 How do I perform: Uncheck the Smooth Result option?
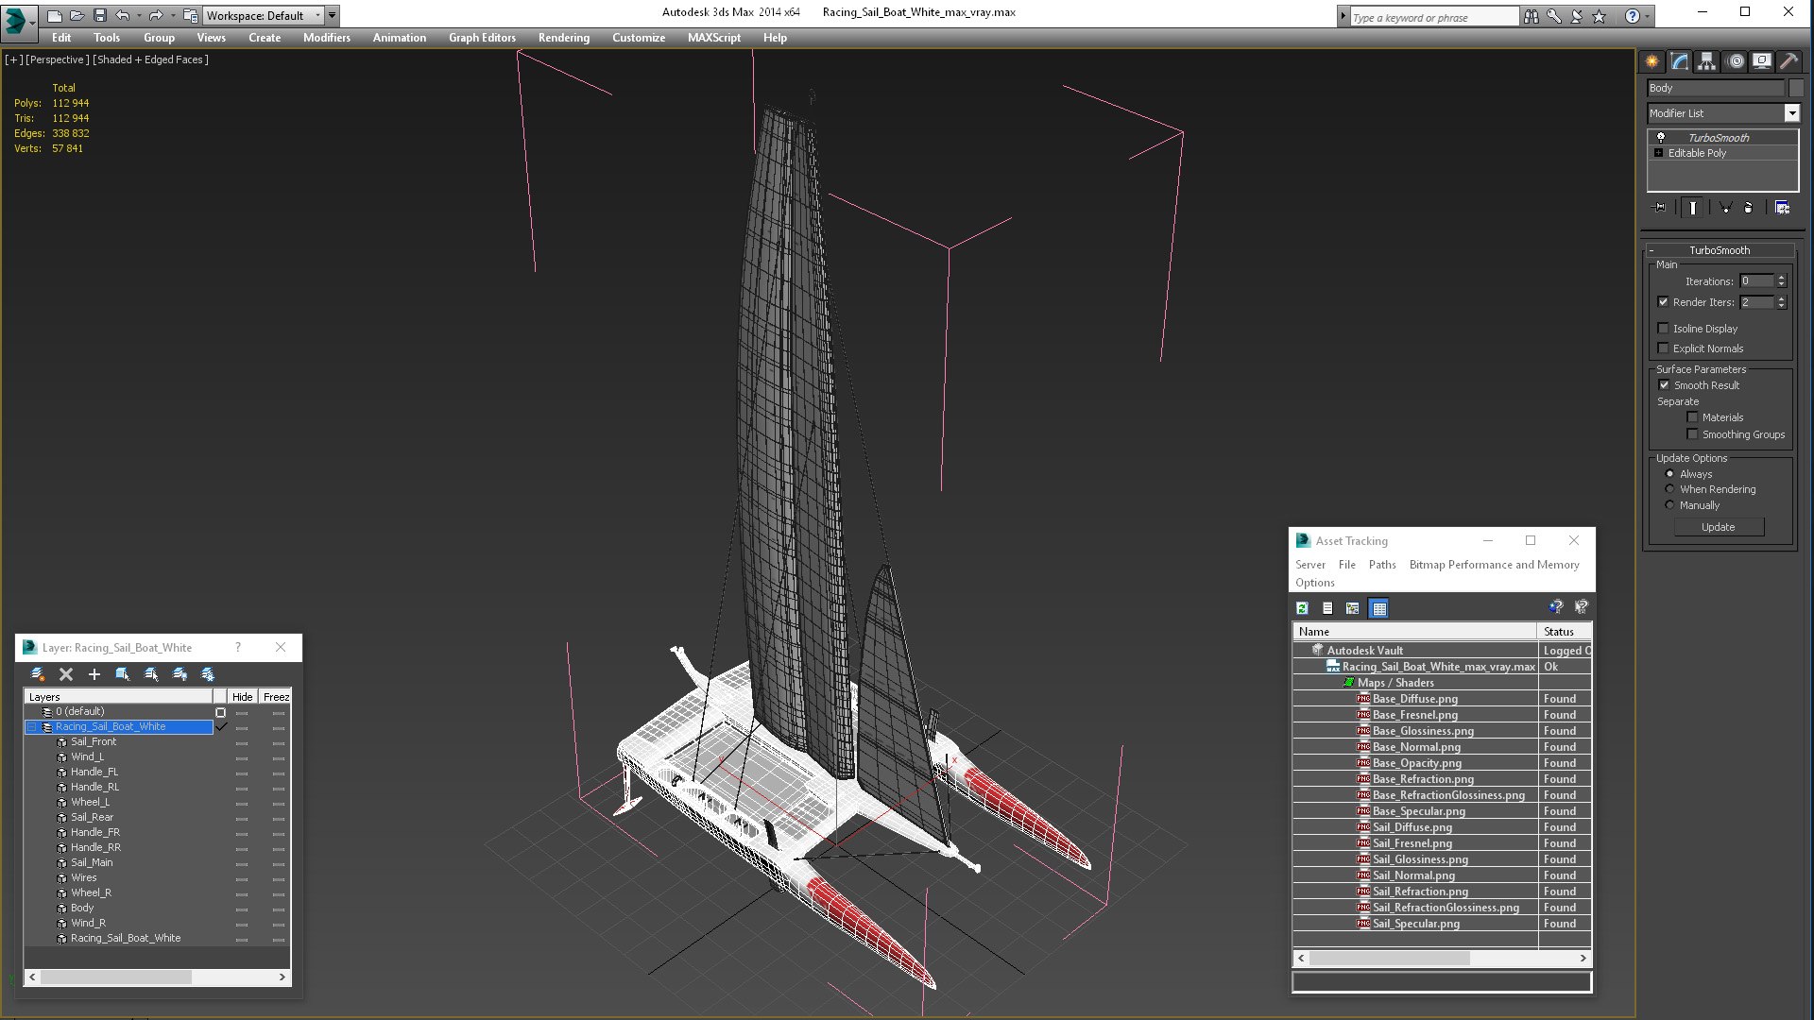click(1664, 385)
